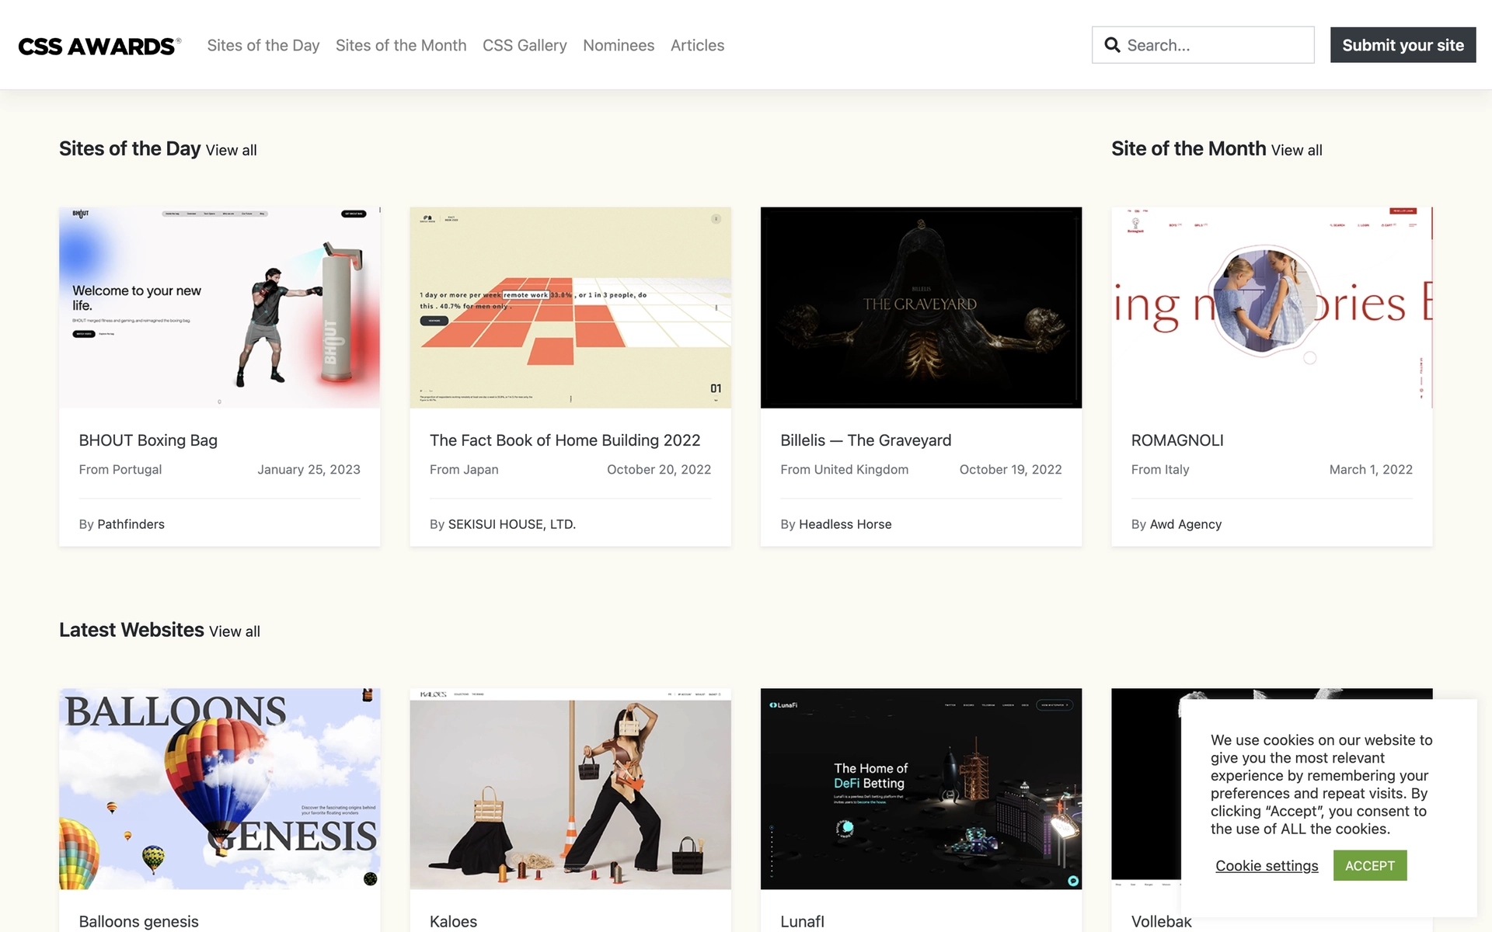Click 'March 1, 2022' date
This screenshot has width=1492, height=932.
click(1371, 470)
